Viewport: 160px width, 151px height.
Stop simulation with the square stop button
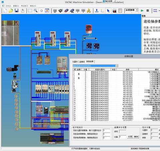[x=148, y=11]
